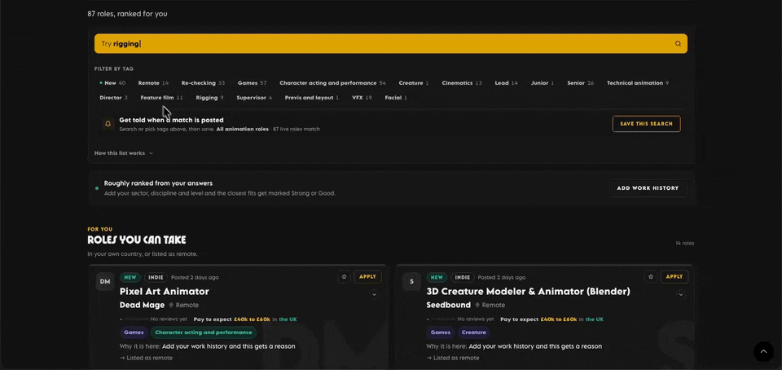Click the notification bell icon
The width and height of the screenshot is (782, 370).
coord(108,124)
